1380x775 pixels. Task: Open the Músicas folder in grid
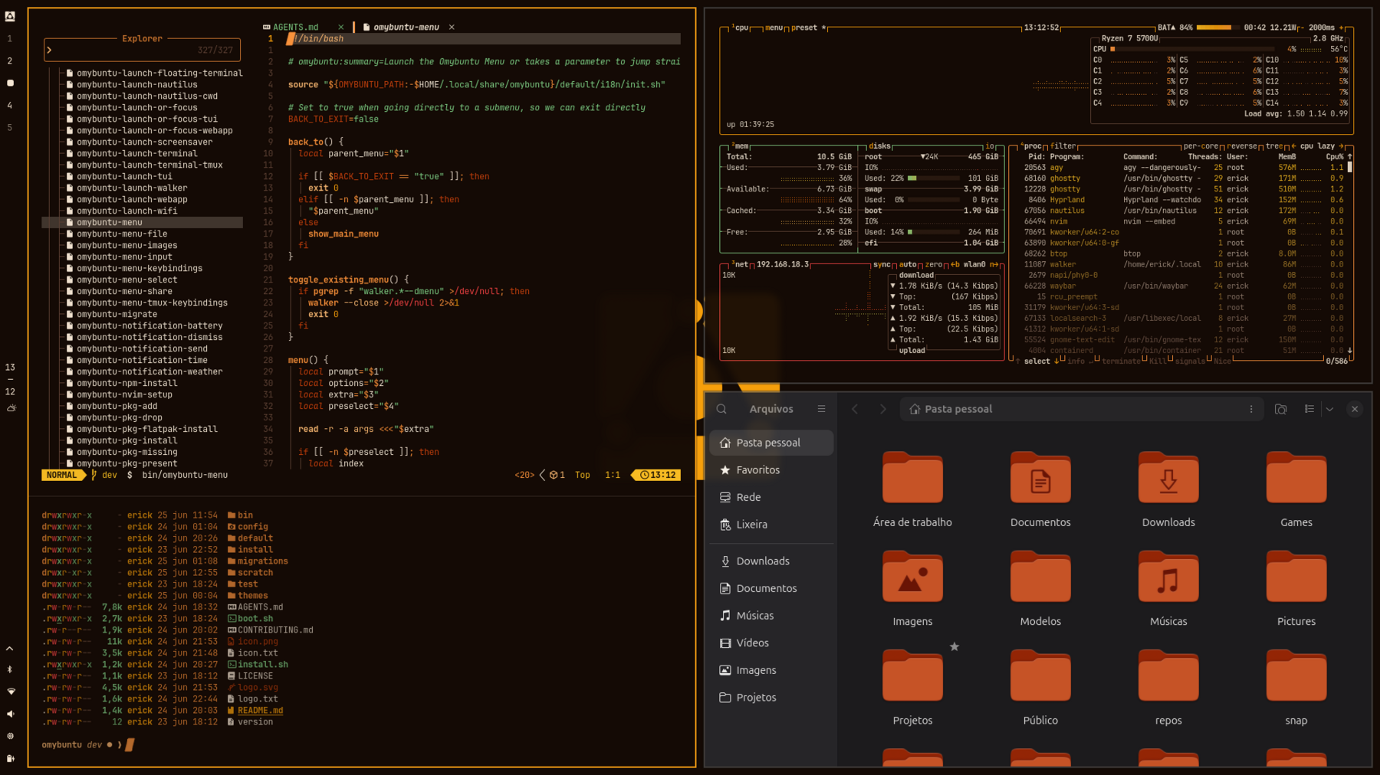pos(1168,577)
